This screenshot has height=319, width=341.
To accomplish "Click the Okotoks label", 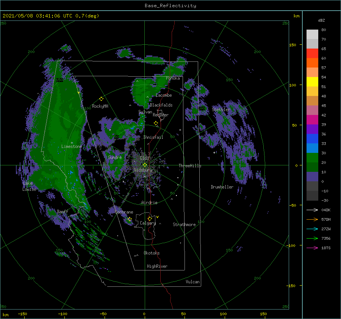I will coord(152,253).
